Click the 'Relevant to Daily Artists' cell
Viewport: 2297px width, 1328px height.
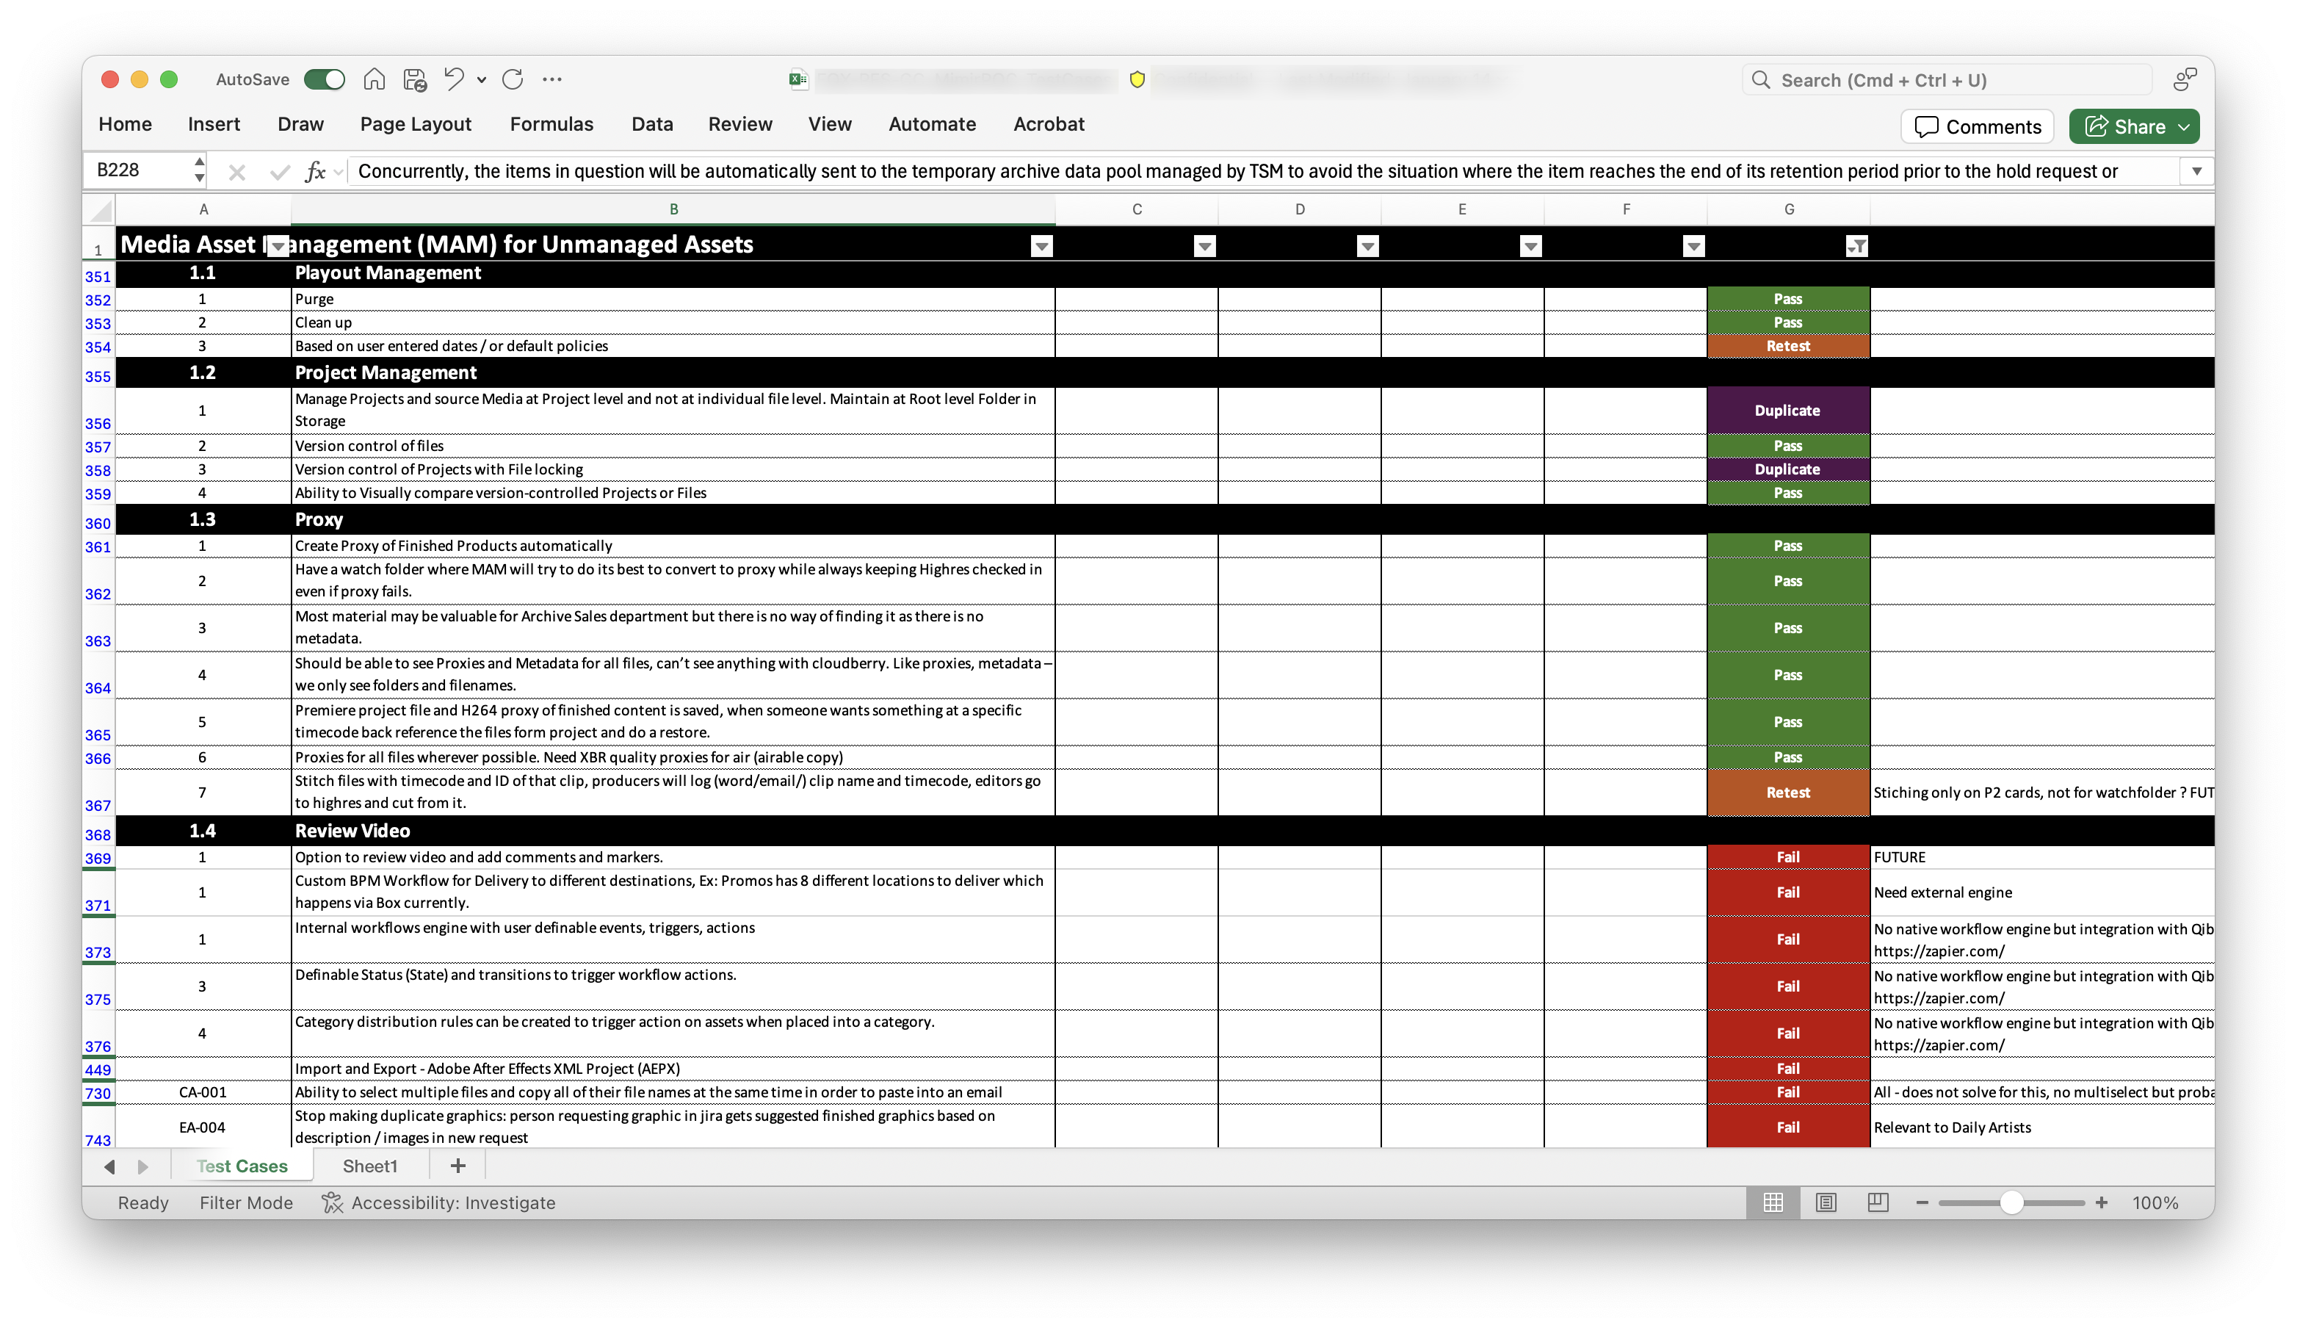click(x=2043, y=1127)
